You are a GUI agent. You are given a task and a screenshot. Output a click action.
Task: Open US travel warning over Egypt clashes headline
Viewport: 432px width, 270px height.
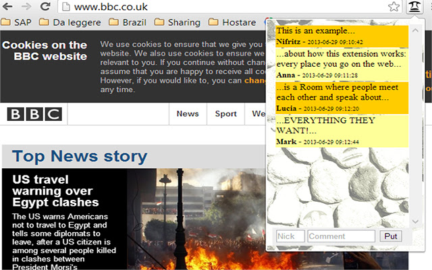click(55, 191)
